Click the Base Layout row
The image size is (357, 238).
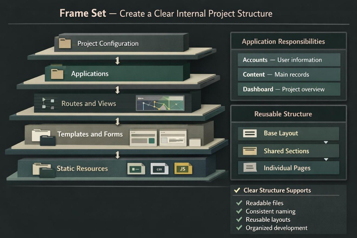[288, 134]
